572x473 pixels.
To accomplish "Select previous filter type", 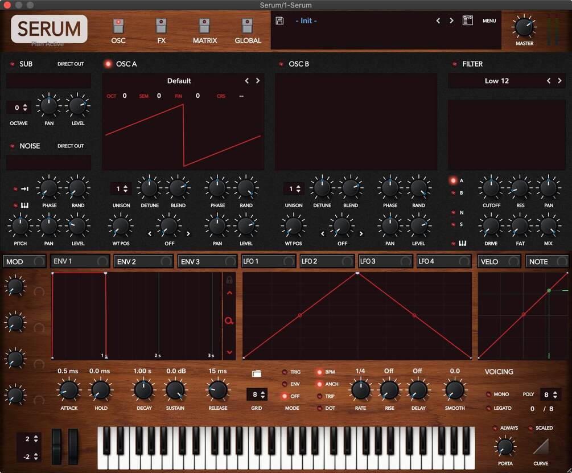I will (549, 81).
